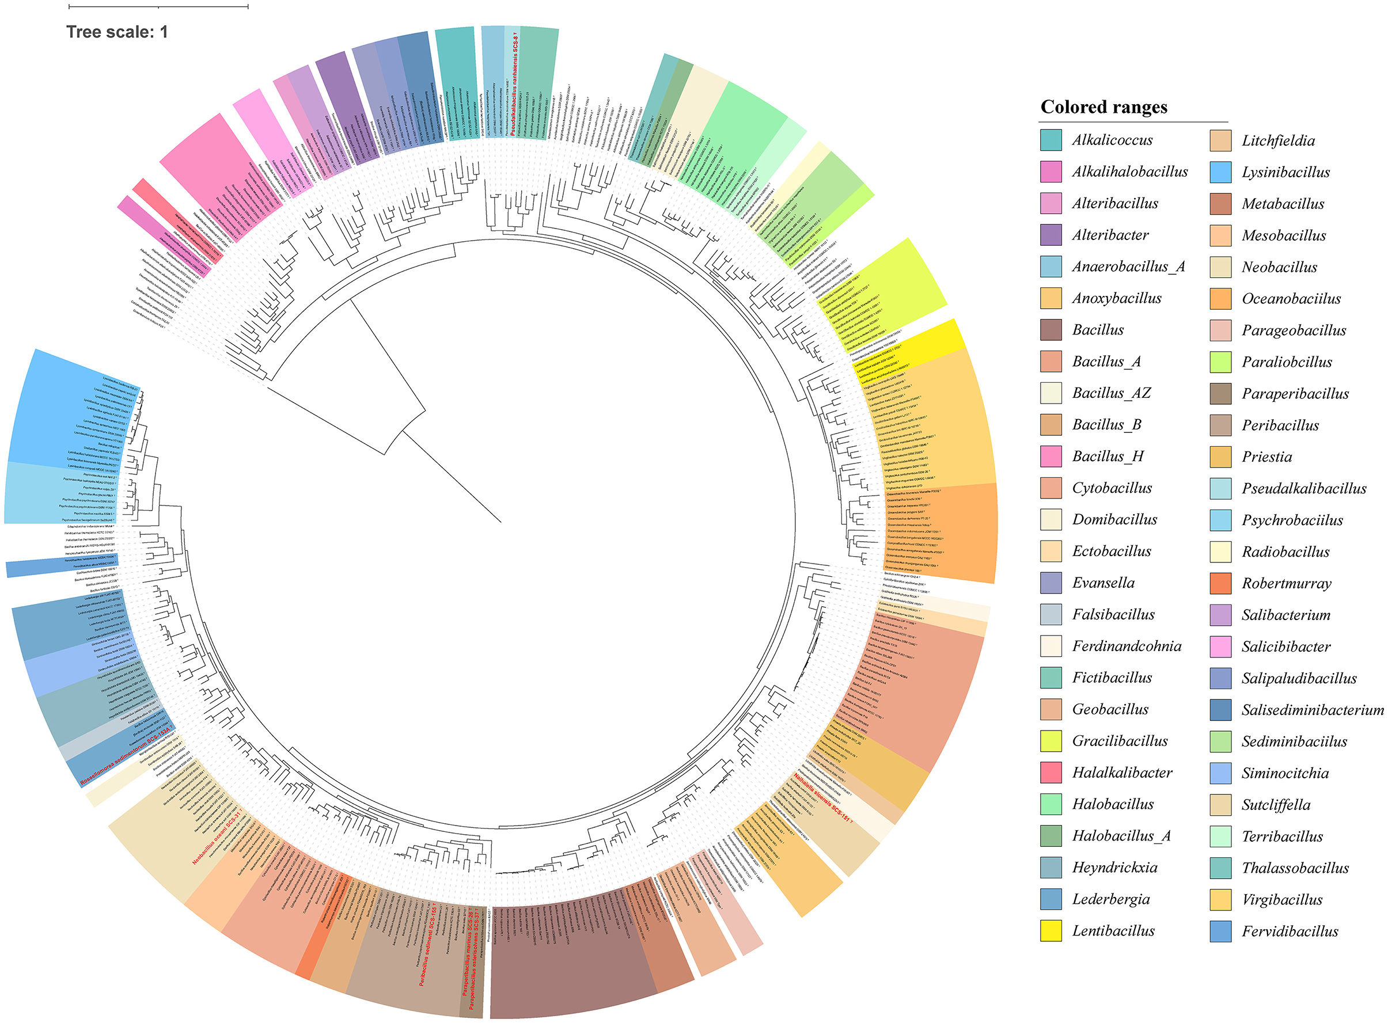The height and width of the screenshot is (1023, 1388).
Task: Click the Bacillus legend swatch
Action: tap(1051, 329)
